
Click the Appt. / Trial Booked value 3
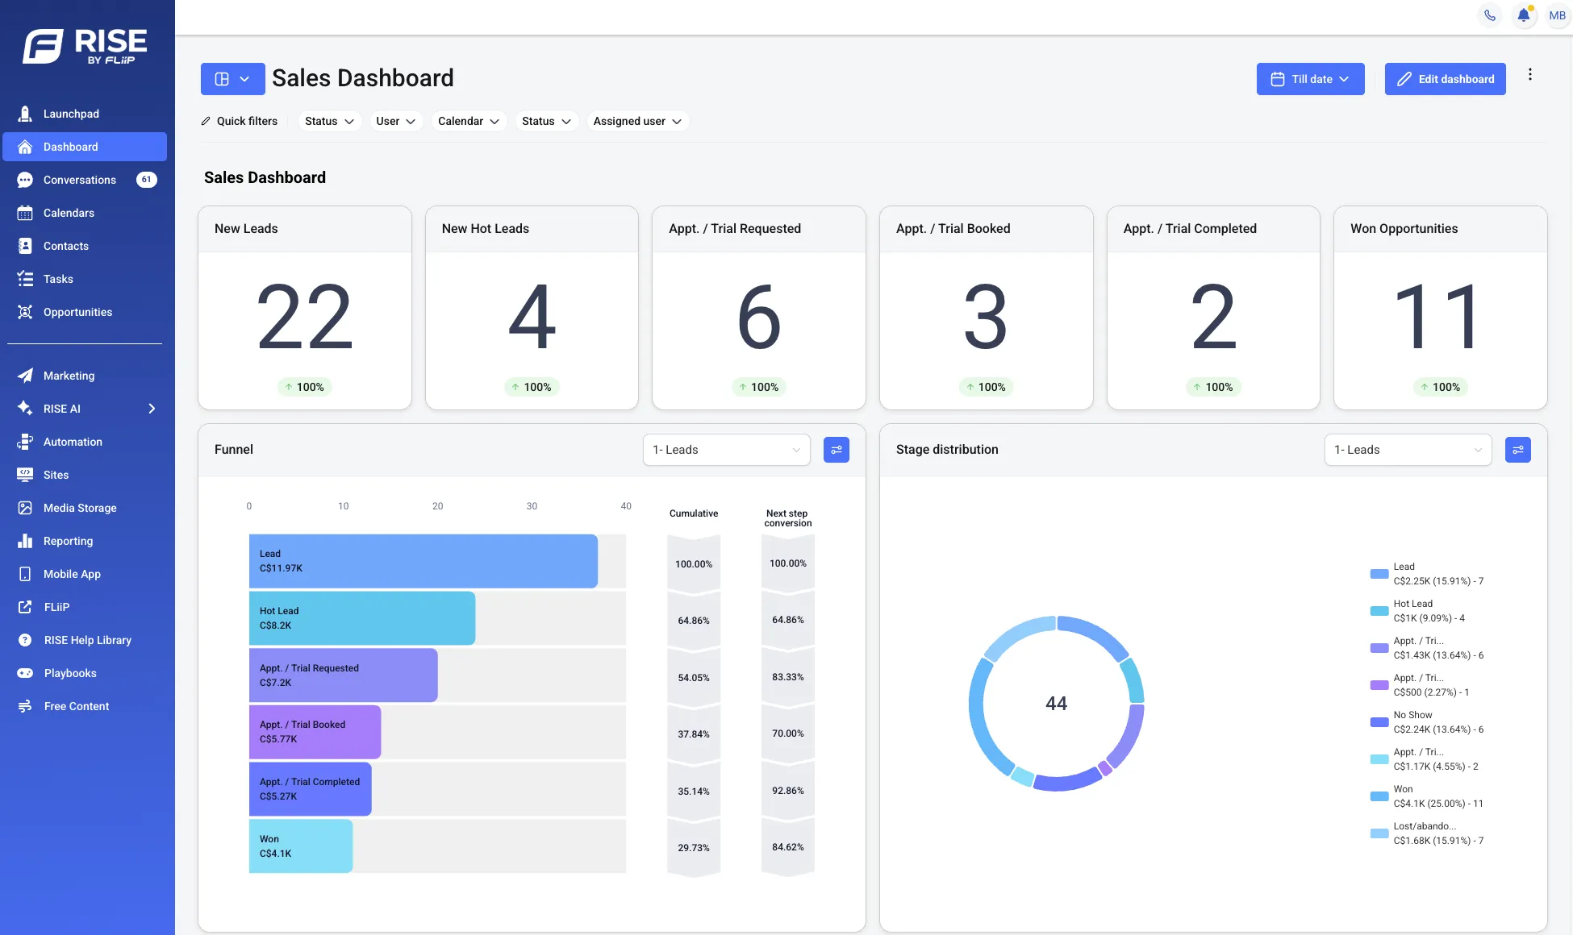pyautogui.click(x=986, y=318)
